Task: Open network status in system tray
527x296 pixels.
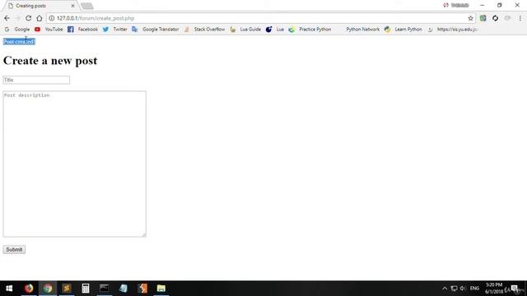Action: tap(454, 289)
